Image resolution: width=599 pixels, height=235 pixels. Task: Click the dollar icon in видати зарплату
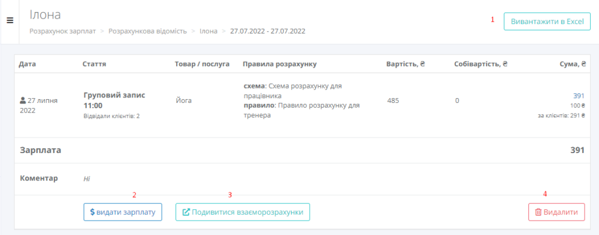tap(92, 212)
